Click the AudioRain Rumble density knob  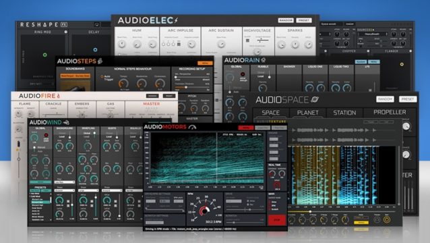pyautogui.click(x=262, y=88)
